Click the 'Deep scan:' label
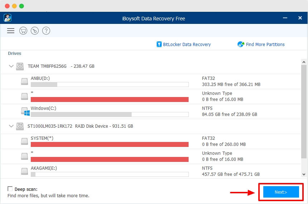Screen dimensions: 308x204 point(26,189)
